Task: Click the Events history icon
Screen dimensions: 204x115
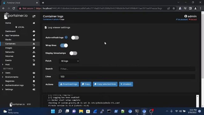Action: [x=34, y=60]
